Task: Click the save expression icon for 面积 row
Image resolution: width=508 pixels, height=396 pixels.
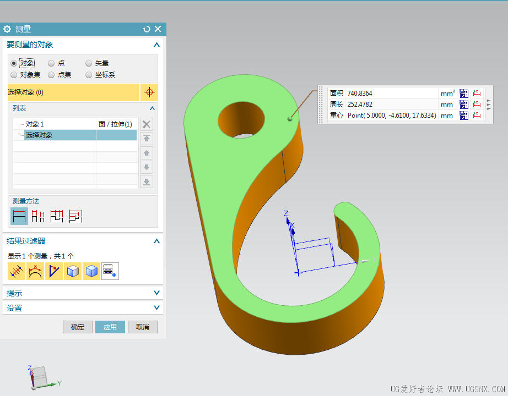Action: click(x=464, y=93)
